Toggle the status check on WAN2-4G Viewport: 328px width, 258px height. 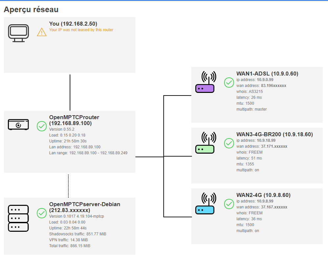click(x=229, y=204)
